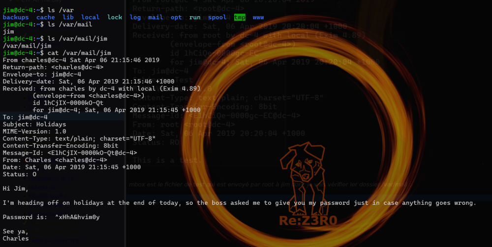Select the backups directory in listing
492x247 pixels.
pos(15,17)
